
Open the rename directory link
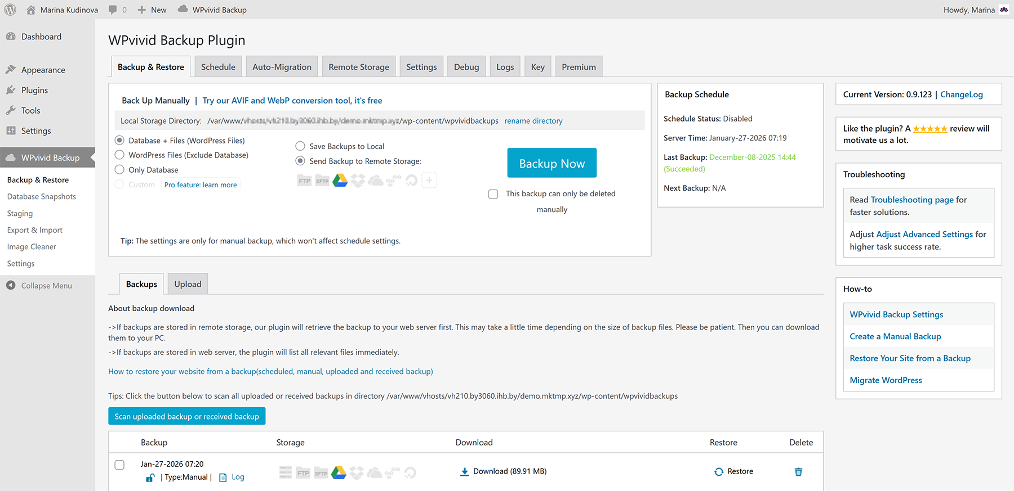533,121
